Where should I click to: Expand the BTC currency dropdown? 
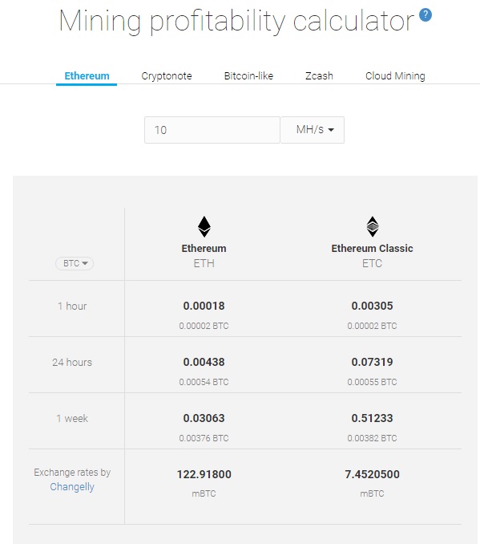point(75,263)
